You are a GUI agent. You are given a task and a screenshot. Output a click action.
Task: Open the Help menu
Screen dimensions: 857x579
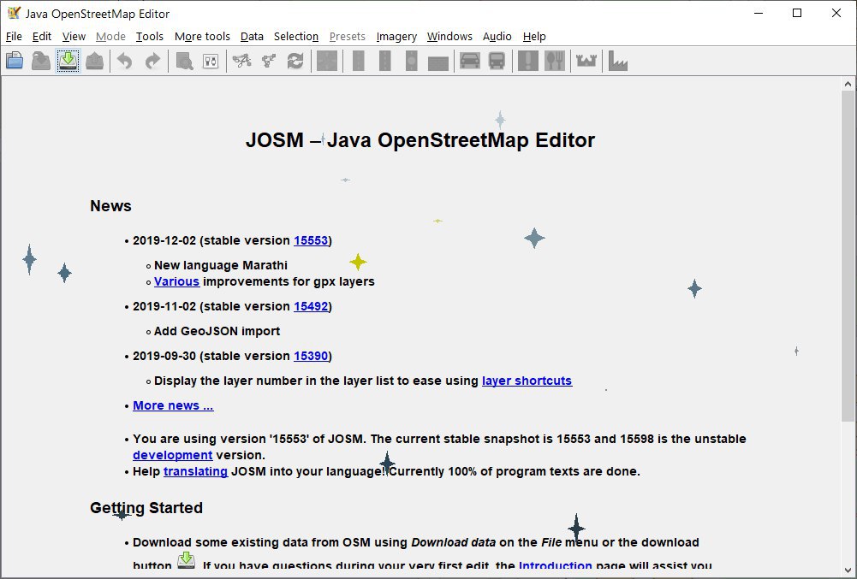[x=534, y=37]
